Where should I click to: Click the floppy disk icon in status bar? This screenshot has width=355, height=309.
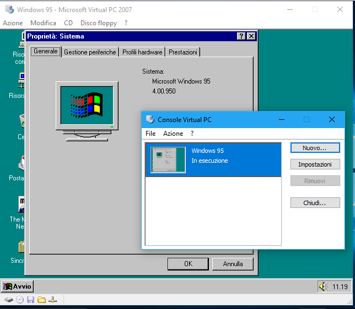coord(30,300)
